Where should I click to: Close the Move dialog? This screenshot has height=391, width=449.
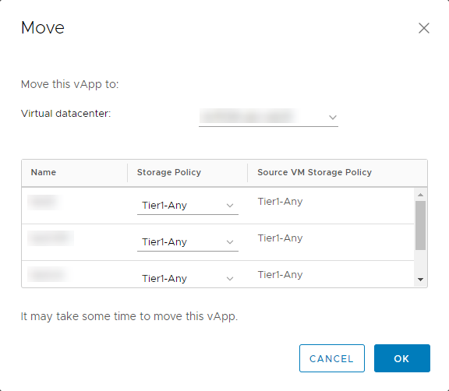point(424,28)
